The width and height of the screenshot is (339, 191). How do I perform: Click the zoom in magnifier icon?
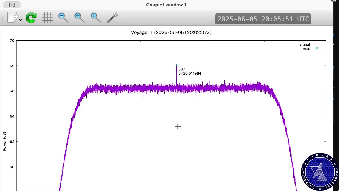tap(80, 18)
